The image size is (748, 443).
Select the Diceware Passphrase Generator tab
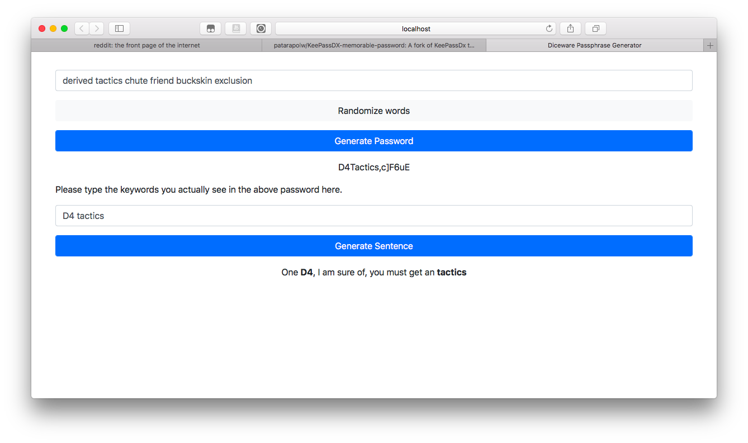click(594, 46)
